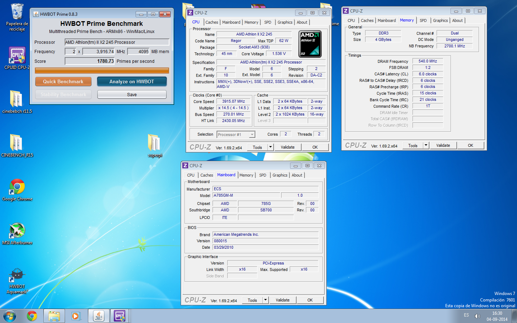The image size is (517, 323).
Task: Click the MB mem field showing 4095
Action: [139, 51]
